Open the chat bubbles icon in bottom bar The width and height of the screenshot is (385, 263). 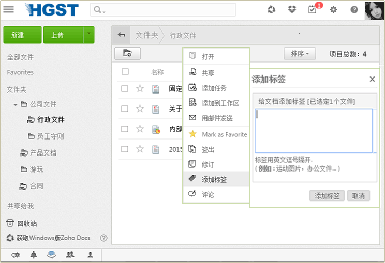coord(51,255)
